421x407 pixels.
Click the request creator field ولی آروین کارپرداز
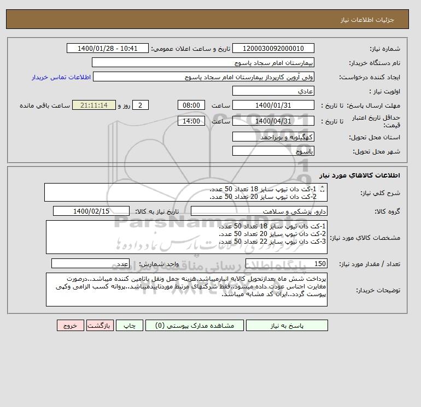click(x=203, y=76)
